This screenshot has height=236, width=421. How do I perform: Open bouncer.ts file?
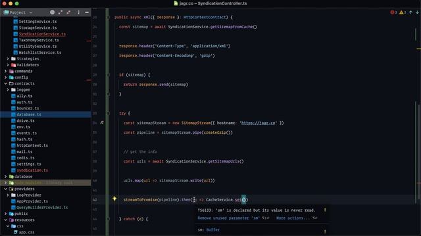(x=28, y=108)
